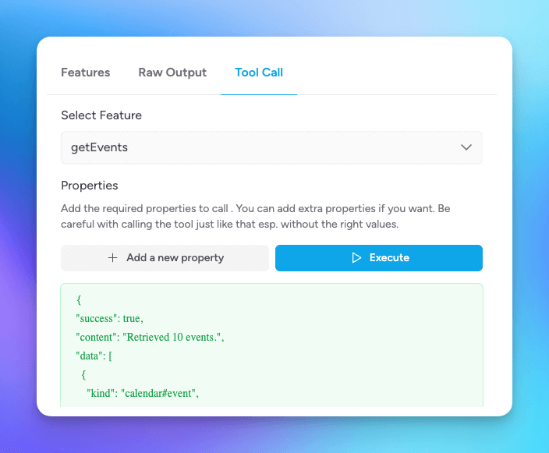Select the Tool Call tab
Viewport: 549px width, 453px height.
[259, 73]
